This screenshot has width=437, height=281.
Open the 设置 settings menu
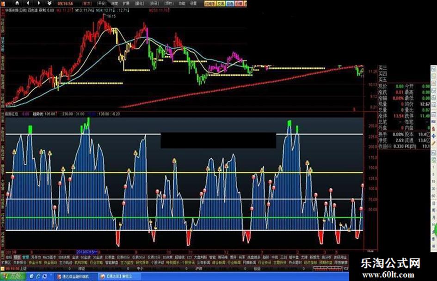point(193,3)
